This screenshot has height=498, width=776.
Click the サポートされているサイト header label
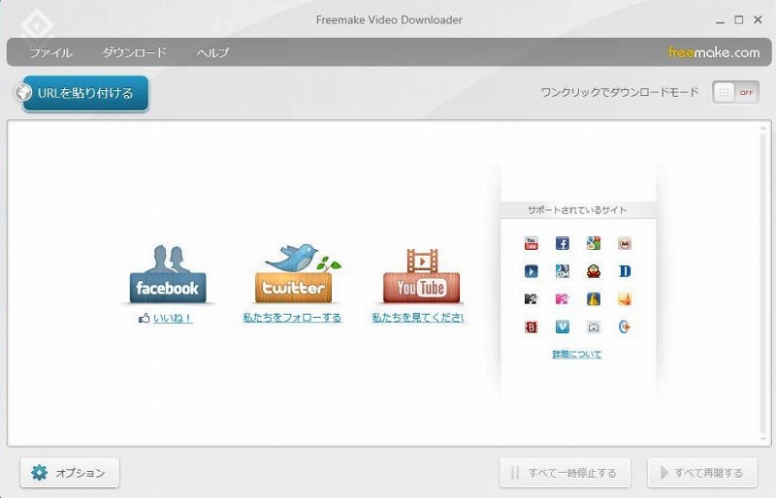tap(577, 210)
